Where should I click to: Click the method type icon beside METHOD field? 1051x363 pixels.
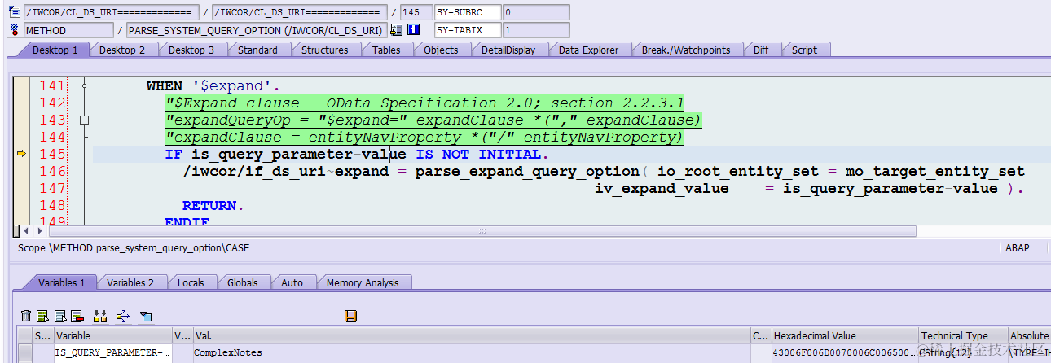coord(13,30)
